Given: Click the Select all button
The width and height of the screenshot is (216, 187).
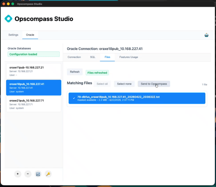Looking at the screenshot, I should tap(102, 84).
